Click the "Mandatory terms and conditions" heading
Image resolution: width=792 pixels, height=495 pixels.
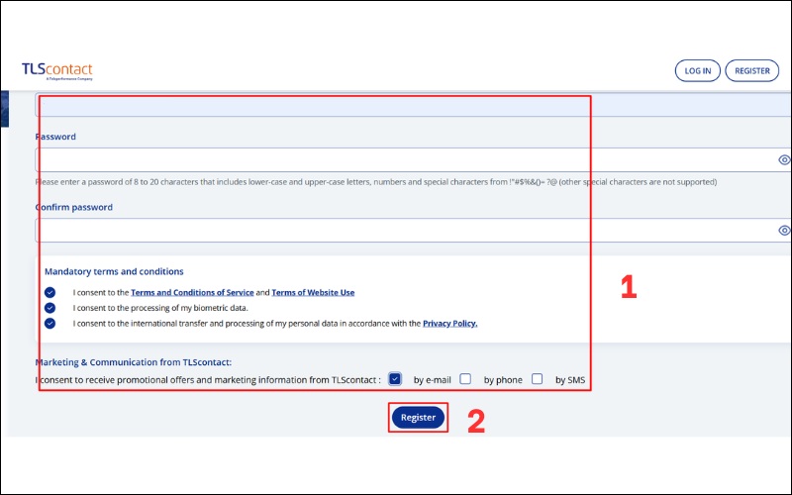pos(114,271)
